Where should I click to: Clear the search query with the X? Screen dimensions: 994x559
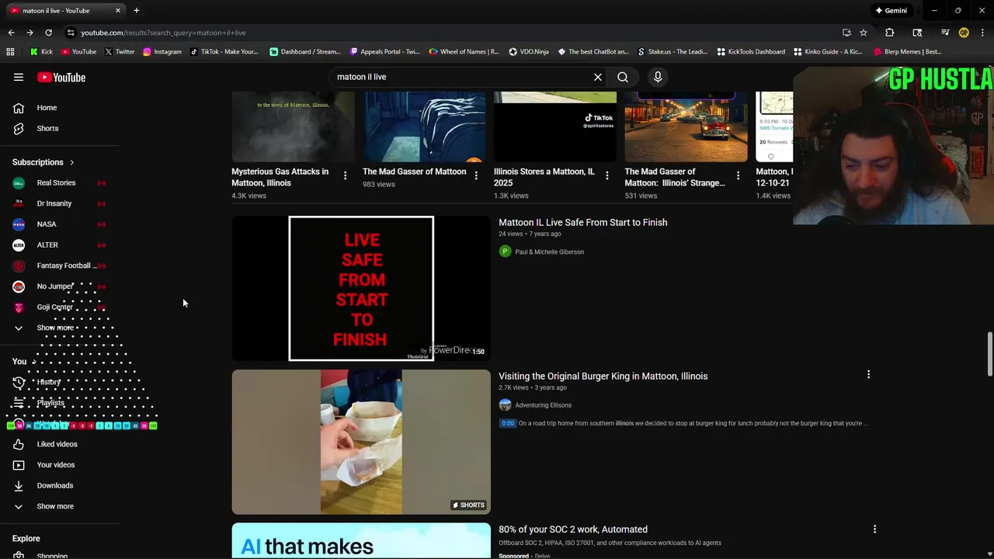(x=598, y=77)
